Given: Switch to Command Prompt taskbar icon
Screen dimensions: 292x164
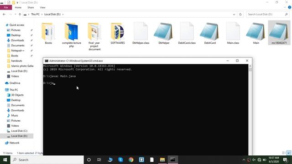Looking at the screenshot, I should (173, 160).
